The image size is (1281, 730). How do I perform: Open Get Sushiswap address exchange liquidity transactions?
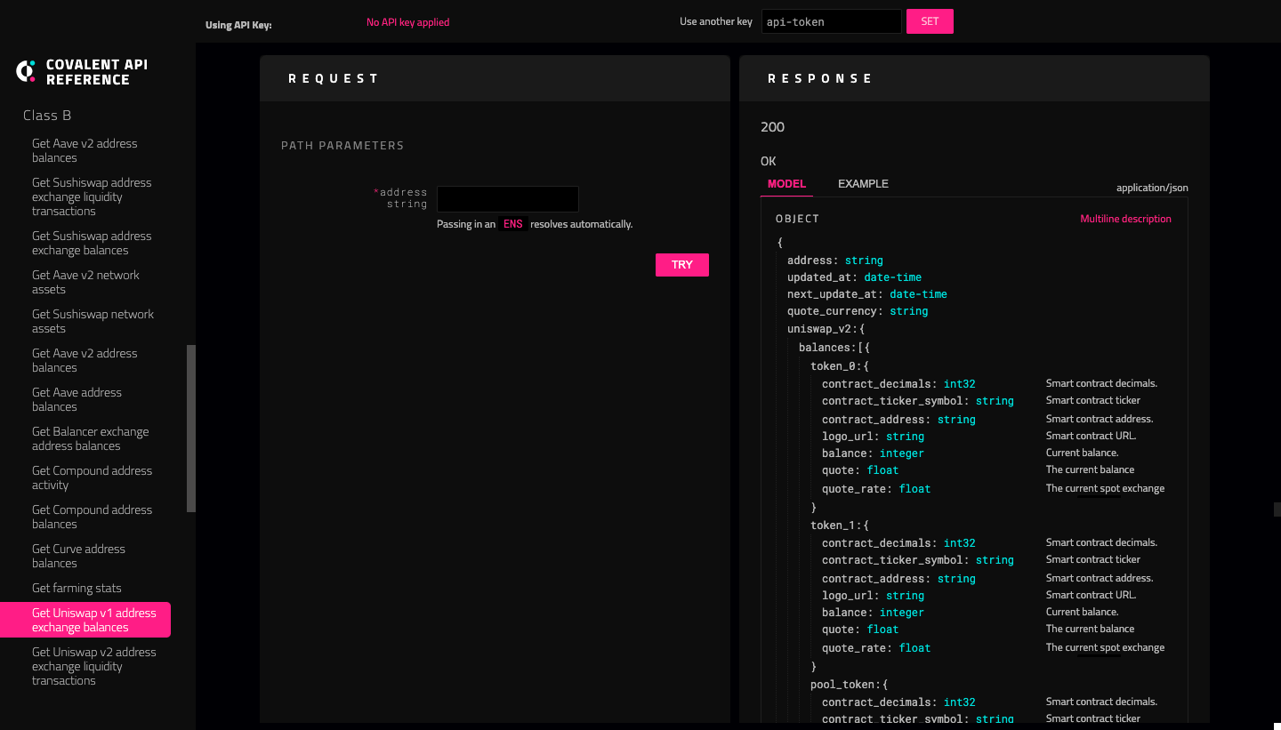[92, 197]
